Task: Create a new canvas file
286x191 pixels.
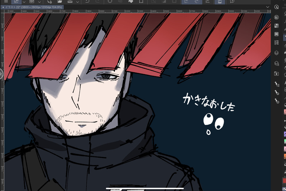Action: click(x=49, y=1)
